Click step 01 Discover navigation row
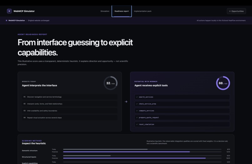 tap(70, 97)
